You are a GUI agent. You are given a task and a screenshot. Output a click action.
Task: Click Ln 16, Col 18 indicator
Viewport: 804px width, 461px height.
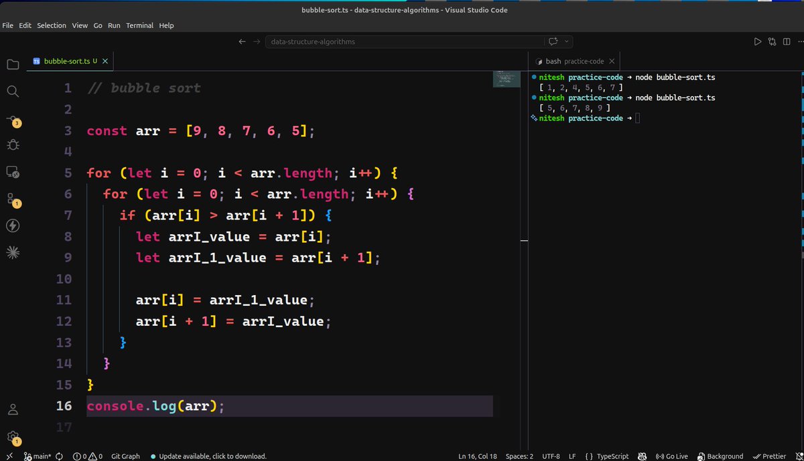477,456
